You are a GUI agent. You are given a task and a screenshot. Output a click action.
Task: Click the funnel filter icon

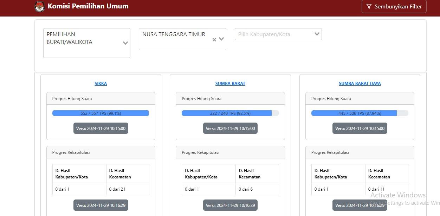click(369, 6)
